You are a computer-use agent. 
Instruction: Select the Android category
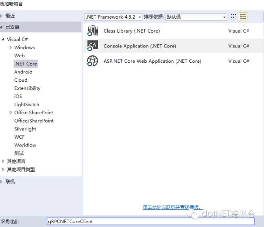click(23, 72)
